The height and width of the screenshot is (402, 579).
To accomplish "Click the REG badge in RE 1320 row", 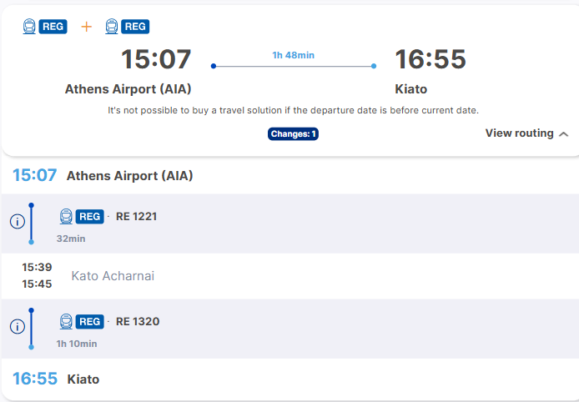I will click(90, 322).
